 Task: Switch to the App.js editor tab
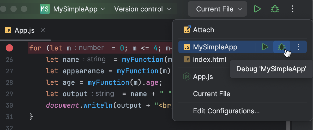(x=25, y=30)
